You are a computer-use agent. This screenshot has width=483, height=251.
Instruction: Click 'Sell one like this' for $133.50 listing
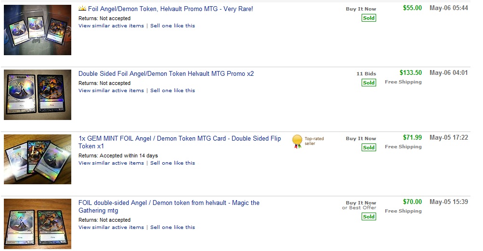[172, 91]
